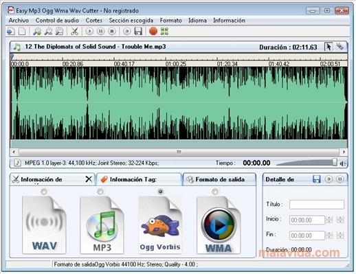
Task: Switch to the Información Tag tab
Action: (140, 179)
